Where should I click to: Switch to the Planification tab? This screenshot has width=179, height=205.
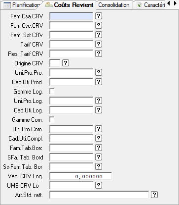[x=22, y=5]
